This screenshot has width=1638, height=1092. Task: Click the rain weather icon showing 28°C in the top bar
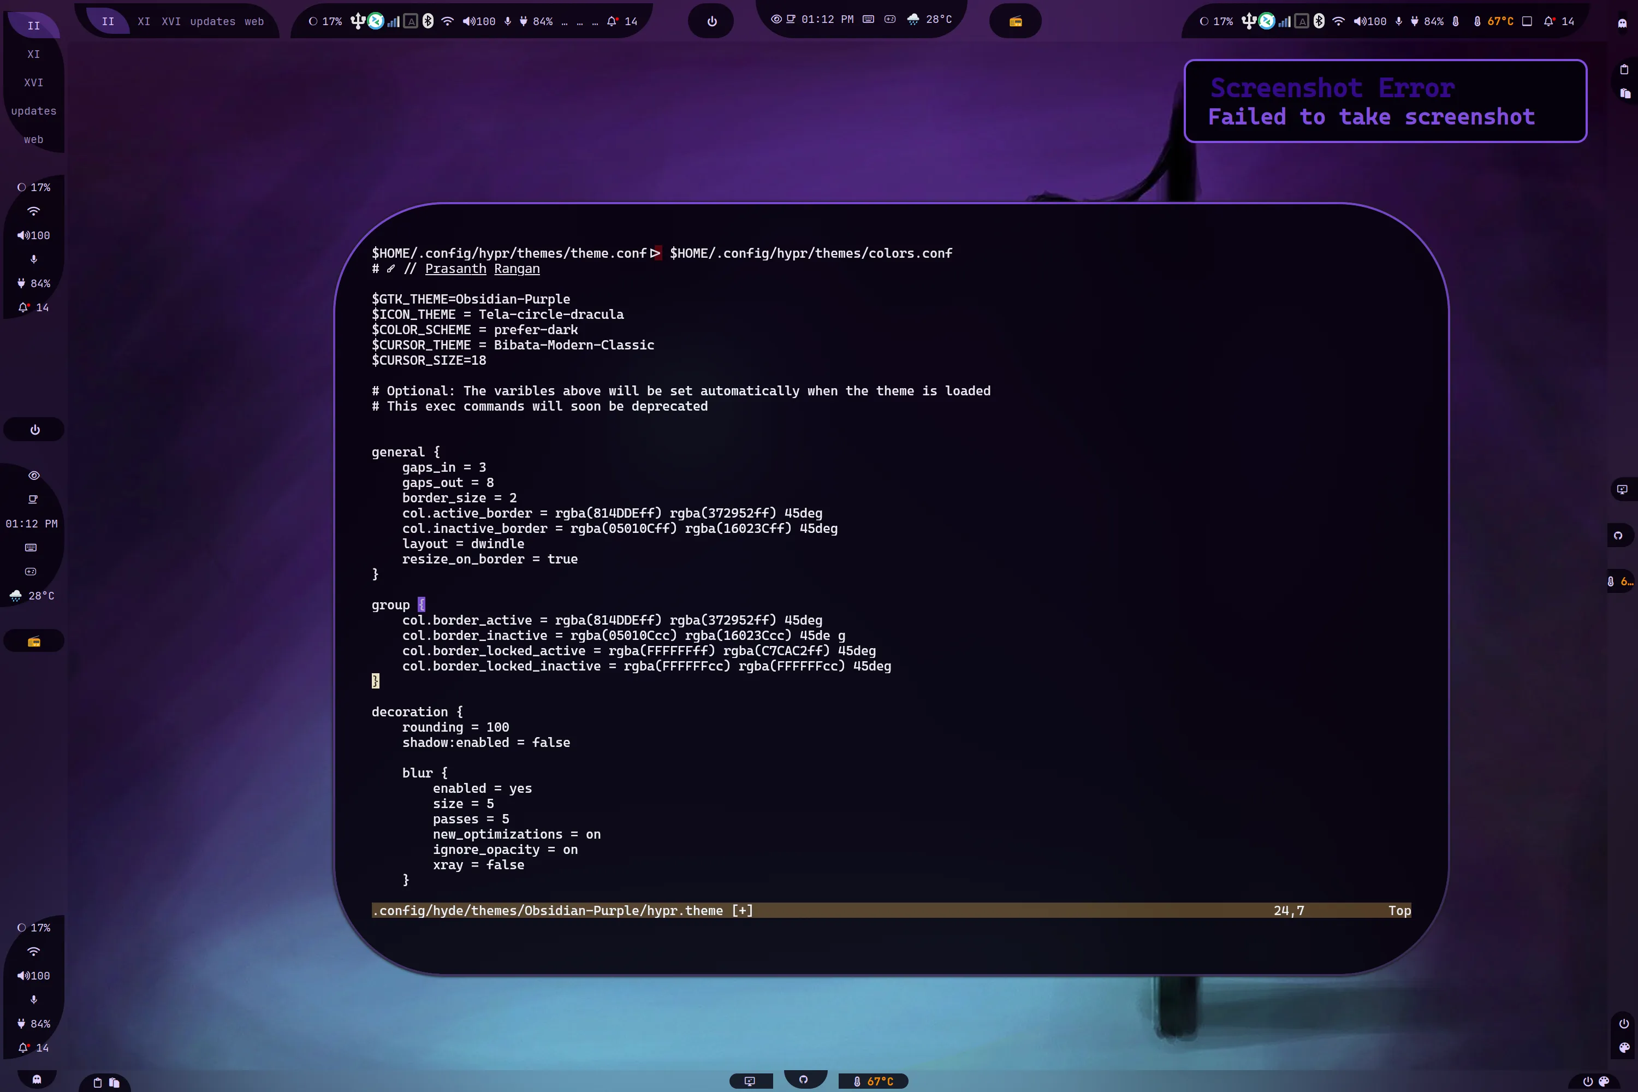click(913, 20)
